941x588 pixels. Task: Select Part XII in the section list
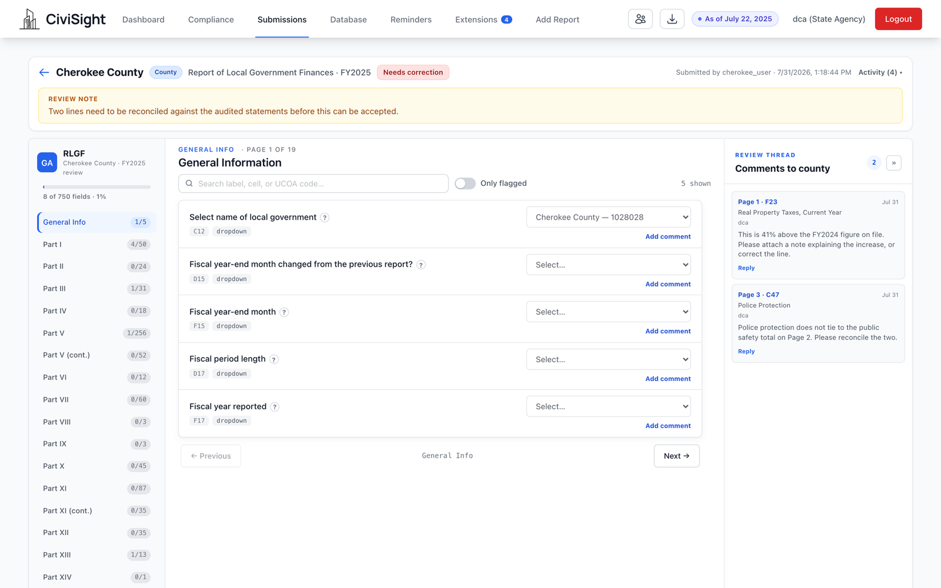coord(96,533)
